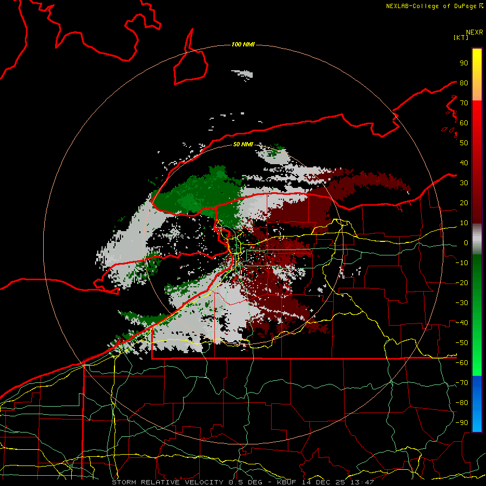Click the KBUF station identifier in footer
Screen dimensions: 486x486
click(288, 482)
